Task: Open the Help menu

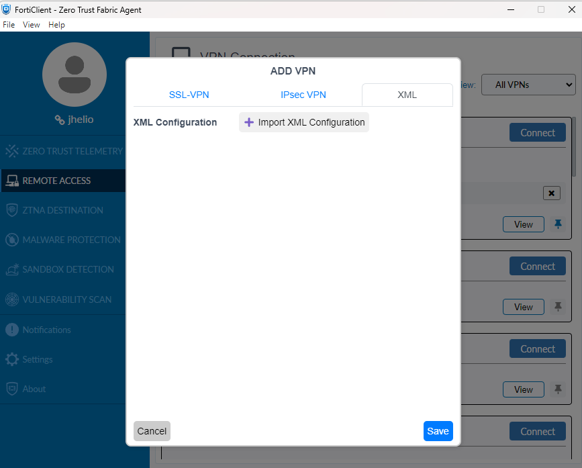Action: [56, 25]
